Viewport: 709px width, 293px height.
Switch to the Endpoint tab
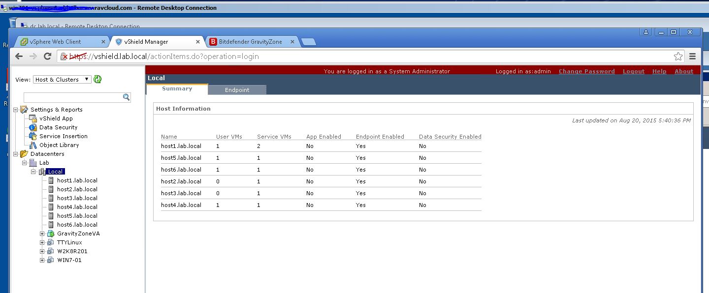tap(237, 90)
